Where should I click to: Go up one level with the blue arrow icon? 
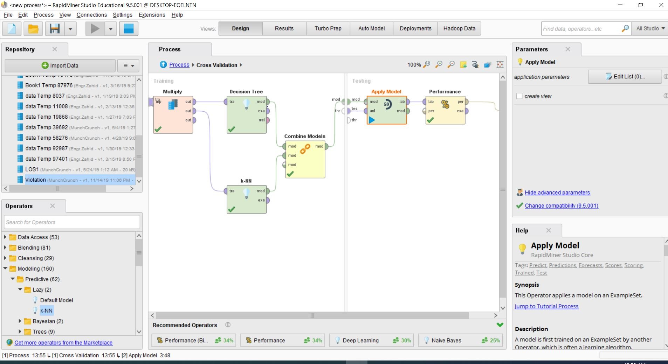[x=163, y=65]
